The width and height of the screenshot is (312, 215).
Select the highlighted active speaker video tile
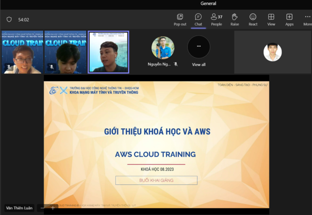tap(108, 52)
